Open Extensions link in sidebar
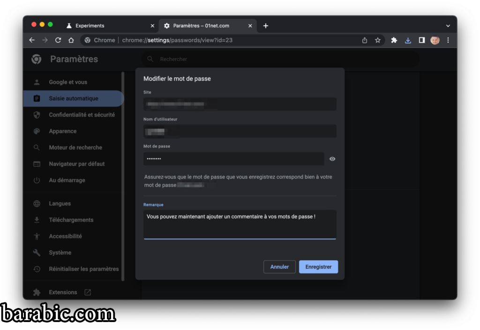Image resolution: width=480 pixels, height=330 pixels. (63, 292)
